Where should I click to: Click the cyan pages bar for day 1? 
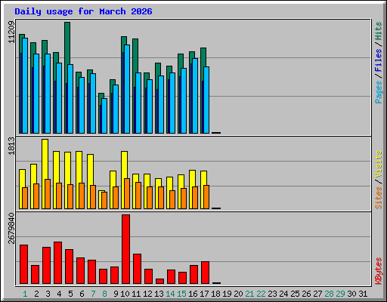pos(25,85)
